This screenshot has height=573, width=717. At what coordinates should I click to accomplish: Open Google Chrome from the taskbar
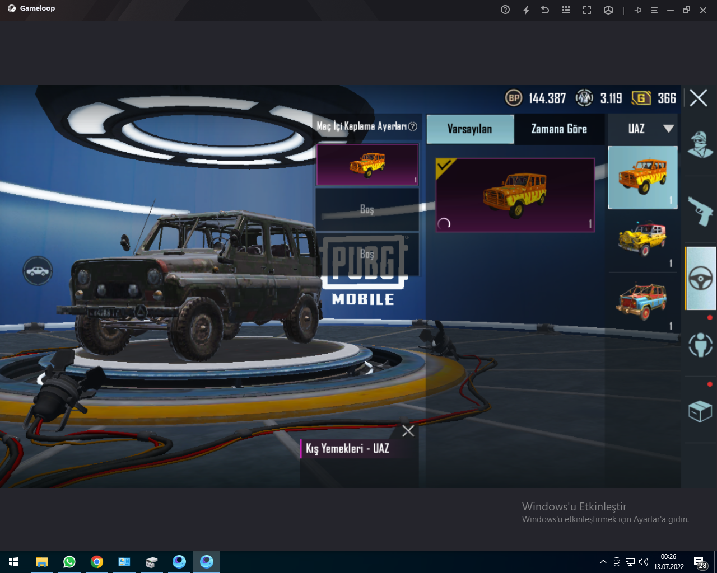(x=97, y=562)
